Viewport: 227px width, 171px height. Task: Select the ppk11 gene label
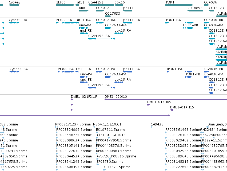point(128,8)
